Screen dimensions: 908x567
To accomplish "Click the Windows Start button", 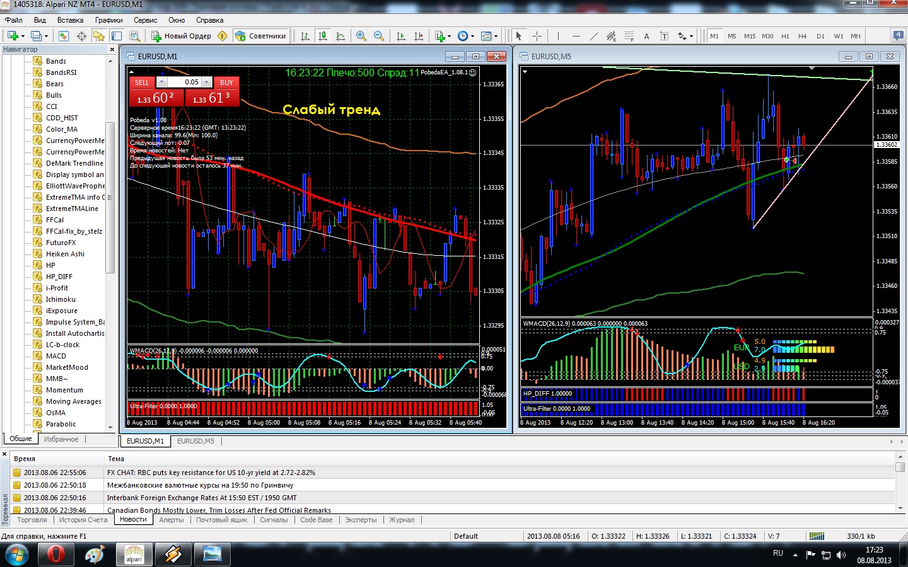I will (x=17, y=555).
